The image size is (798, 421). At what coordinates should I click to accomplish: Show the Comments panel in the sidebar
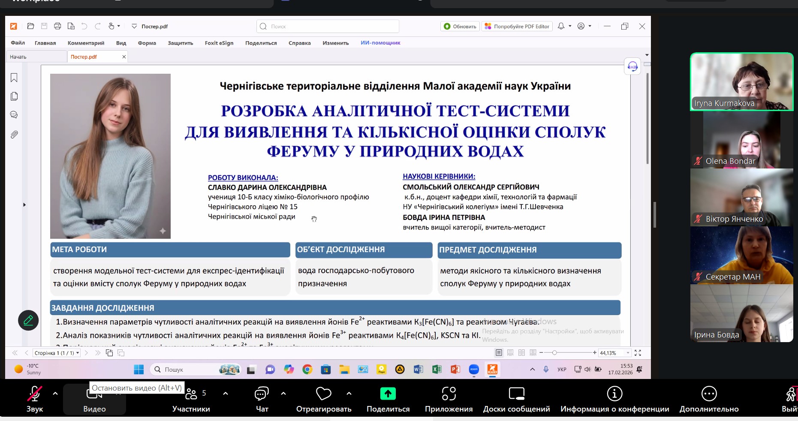tap(14, 115)
